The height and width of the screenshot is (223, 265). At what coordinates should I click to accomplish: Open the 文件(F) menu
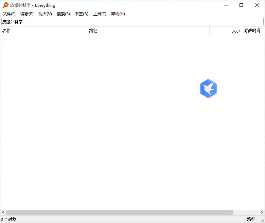pyautogui.click(x=9, y=14)
